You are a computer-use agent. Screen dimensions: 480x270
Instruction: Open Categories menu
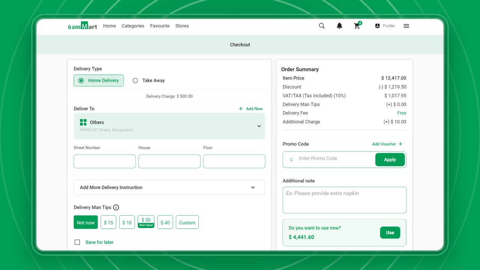coord(133,26)
